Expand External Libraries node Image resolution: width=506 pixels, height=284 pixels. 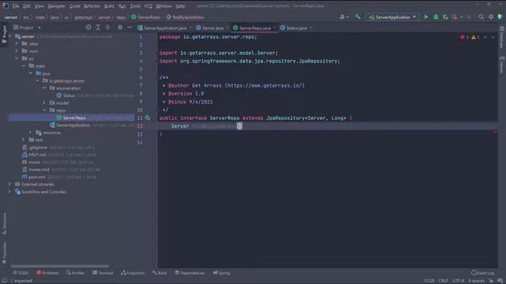point(9,185)
